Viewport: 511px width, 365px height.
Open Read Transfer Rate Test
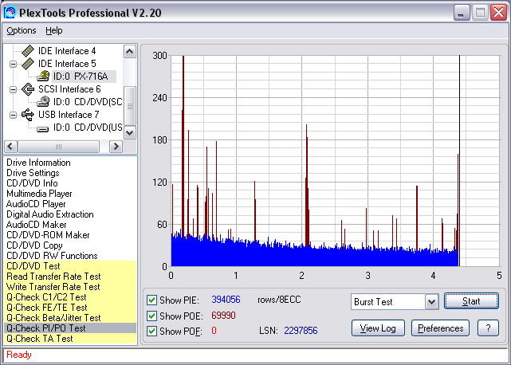(70, 277)
